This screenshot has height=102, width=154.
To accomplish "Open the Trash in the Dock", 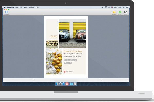I will click(75, 84).
